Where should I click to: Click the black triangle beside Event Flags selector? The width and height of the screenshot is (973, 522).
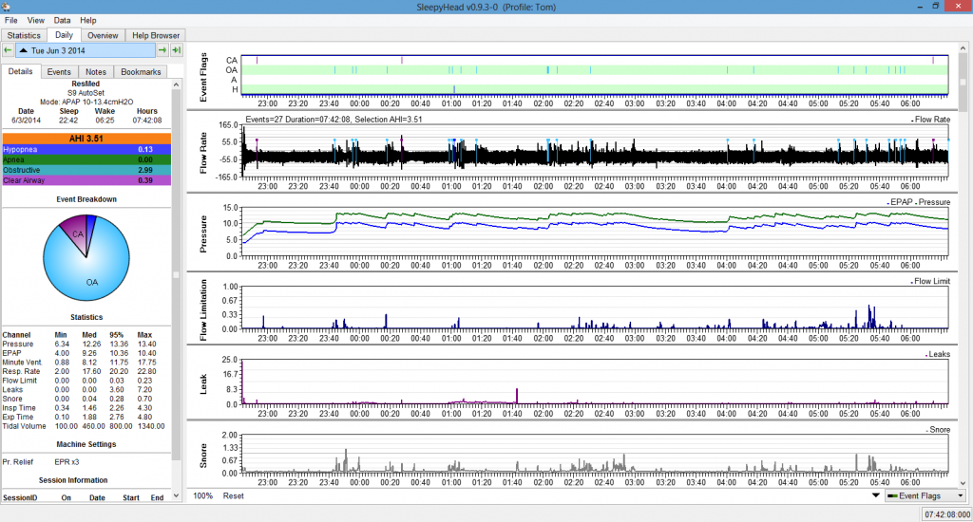[x=874, y=495]
